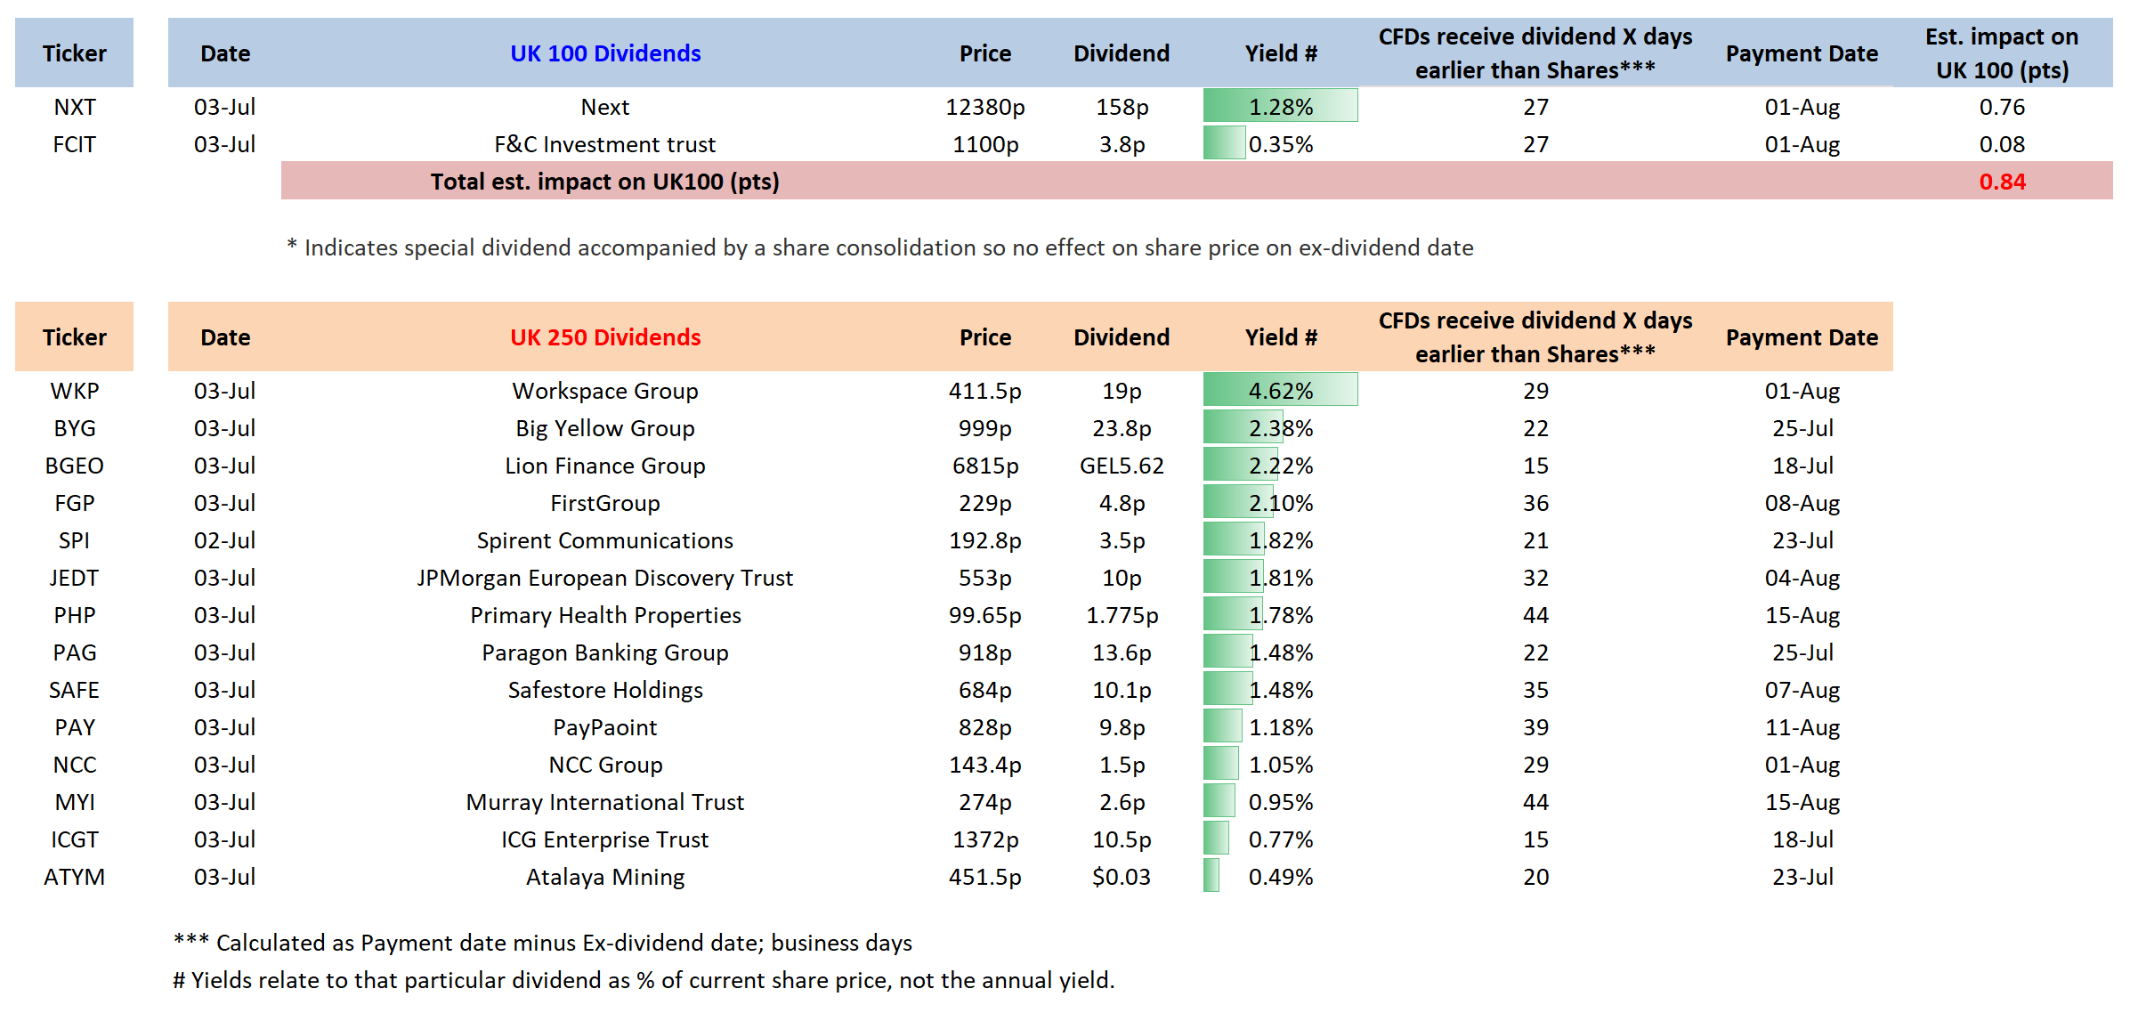
Task: Click the 'NCC Group' name cell
Action: 605,765
